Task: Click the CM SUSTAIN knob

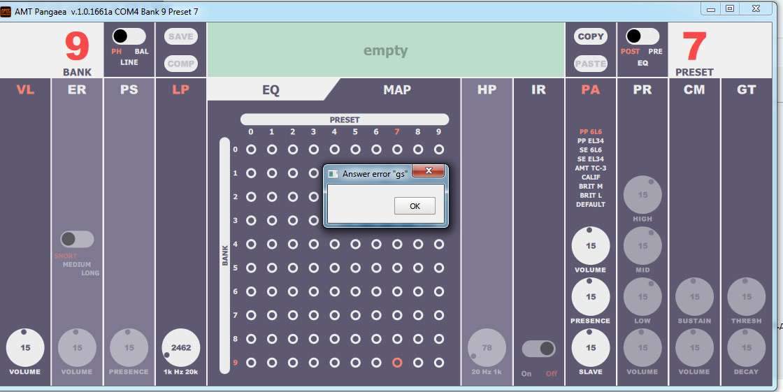Action: coord(695,297)
